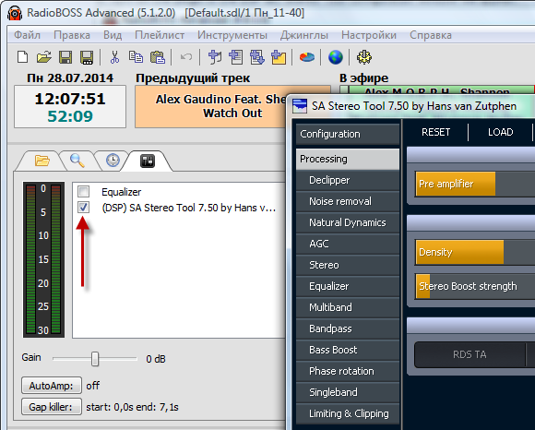
Task: Click the level meter display
Action: coord(43,259)
